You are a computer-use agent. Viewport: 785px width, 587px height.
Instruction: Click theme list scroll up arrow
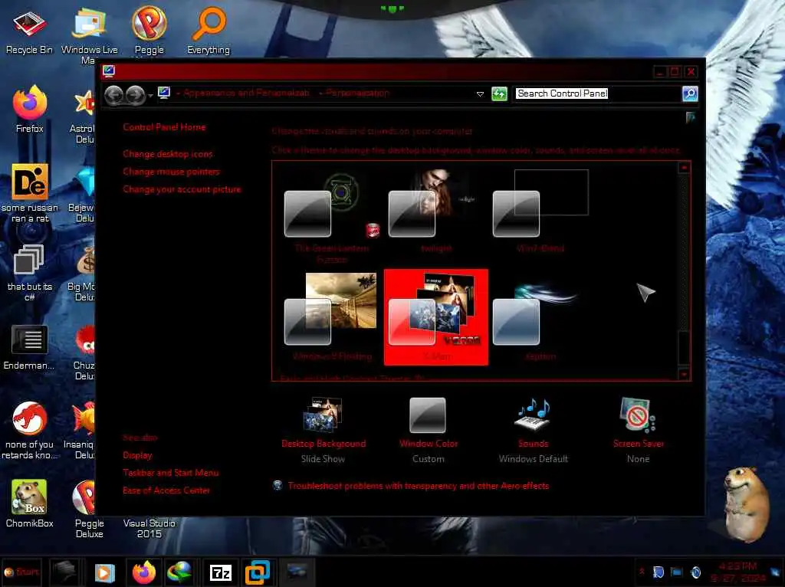tap(685, 167)
